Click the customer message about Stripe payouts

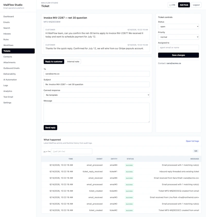point(97,47)
